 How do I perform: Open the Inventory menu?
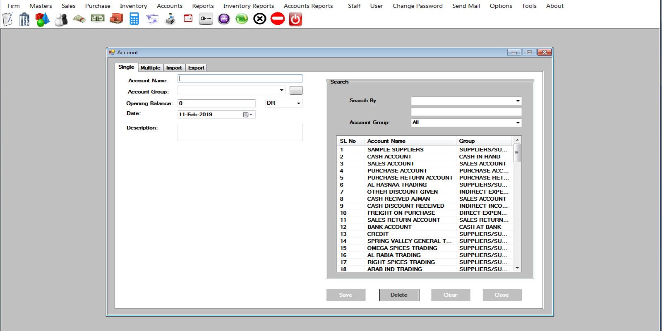133,6
